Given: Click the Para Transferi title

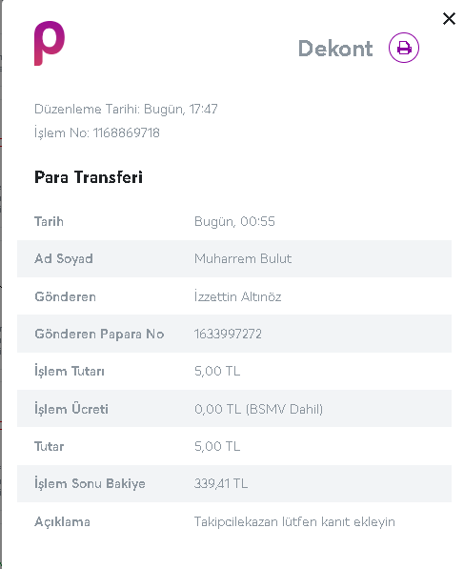Looking at the screenshot, I should pos(89,177).
